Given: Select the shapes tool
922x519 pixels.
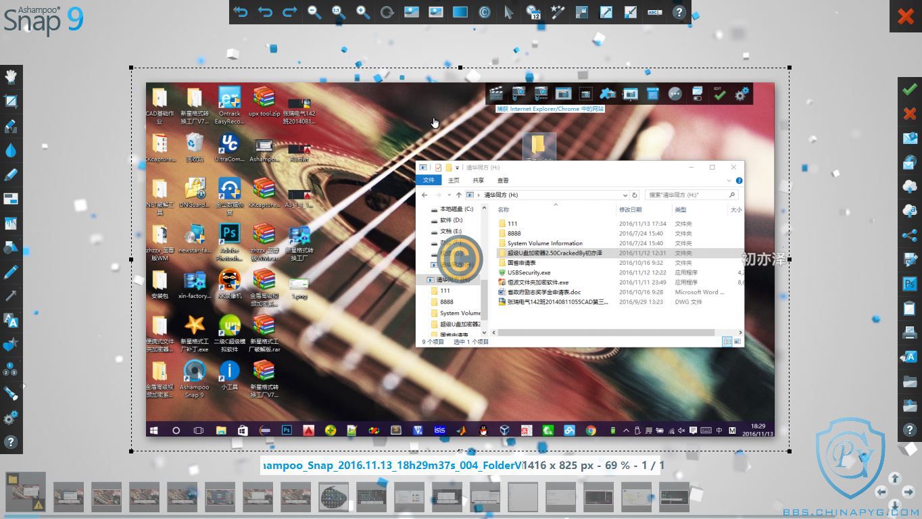Looking at the screenshot, I should click(x=11, y=247).
